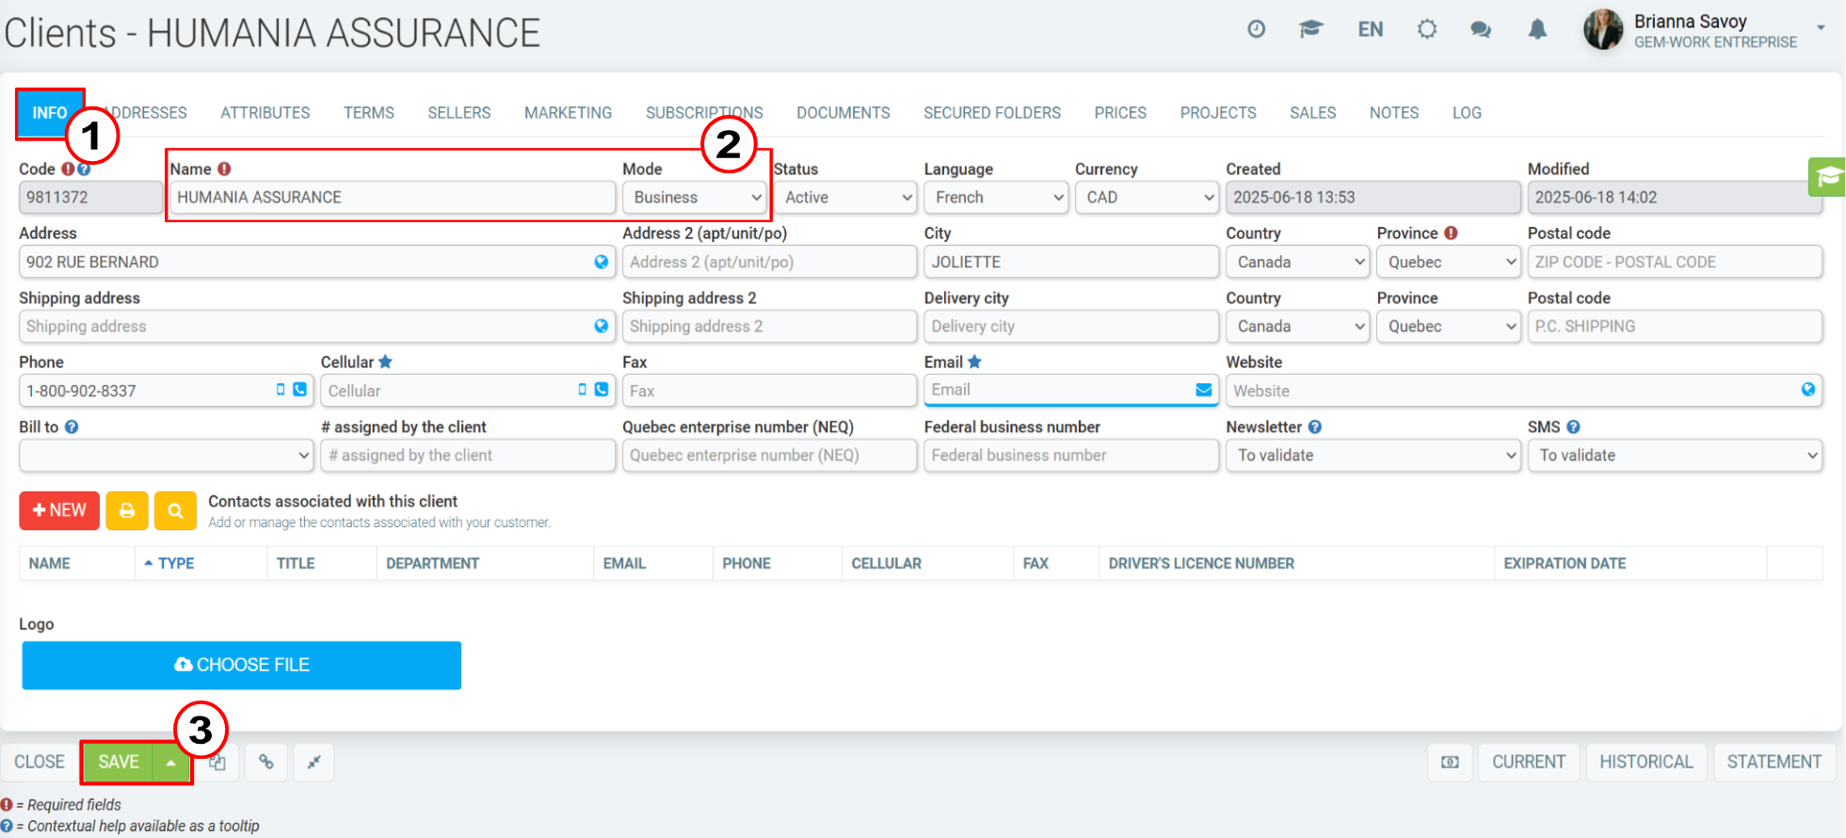Click the globe icon in Address field
1846x838 pixels.
(601, 262)
